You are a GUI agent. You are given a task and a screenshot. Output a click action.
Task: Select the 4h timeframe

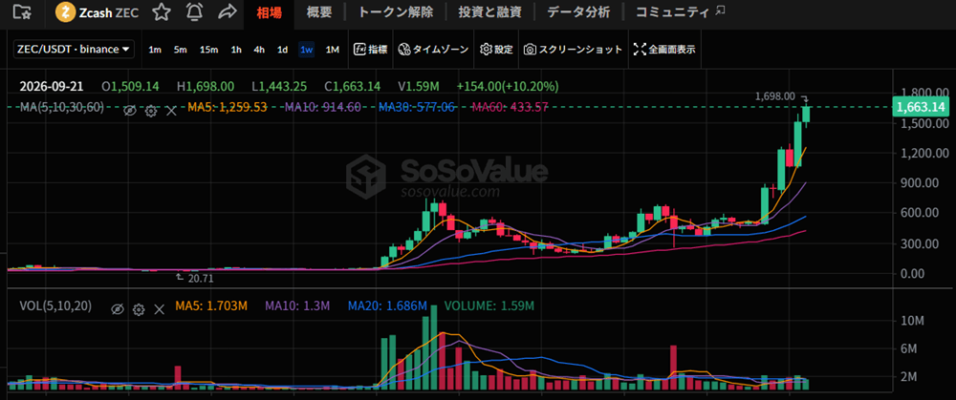pos(259,50)
